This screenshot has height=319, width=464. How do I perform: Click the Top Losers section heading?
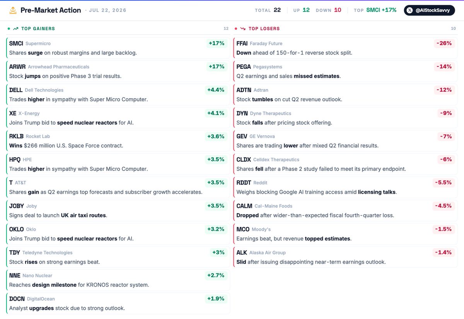click(x=264, y=29)
